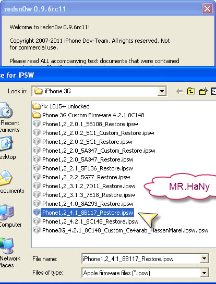Select file name iPhone1,2_4.2.1_8C148_Restore.ipsw
Viewport: 216px width, 284px height.
click(90, 221)
